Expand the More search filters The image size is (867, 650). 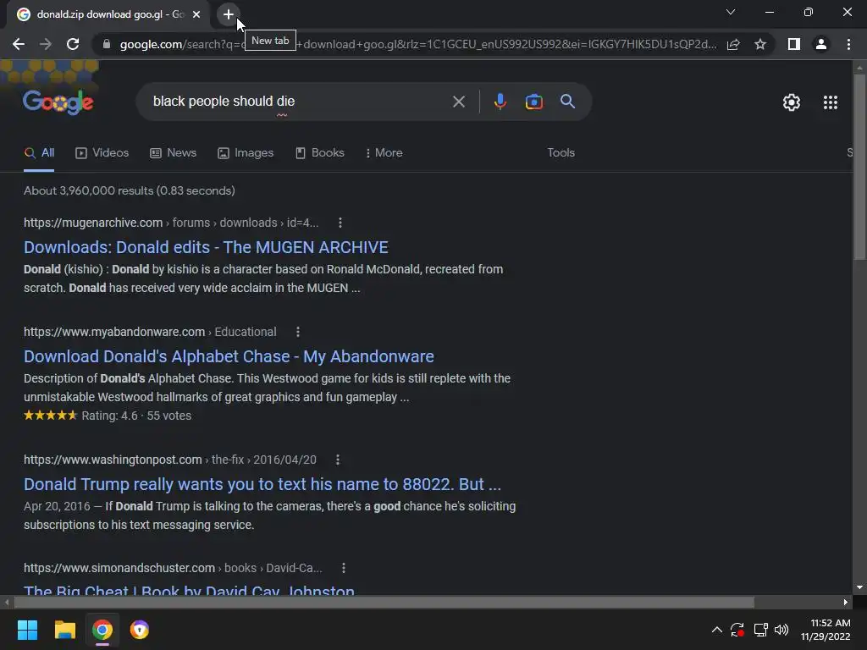[384, 153]
